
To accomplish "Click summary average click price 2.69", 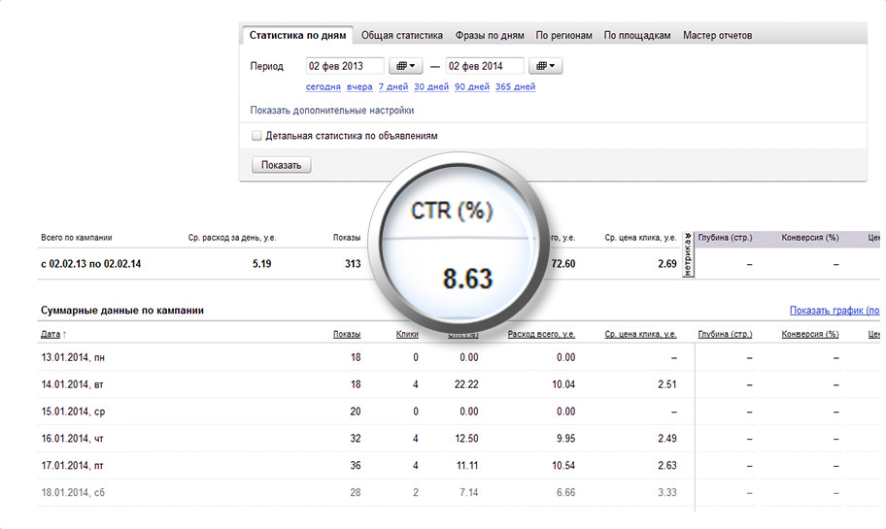I will pos(667,264).
